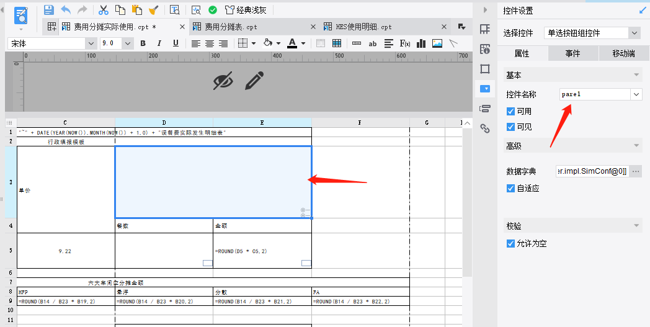Click the Insert Formula F(x) icon
This screenshot has height=327, width=650.
click(x=405, y=43)
